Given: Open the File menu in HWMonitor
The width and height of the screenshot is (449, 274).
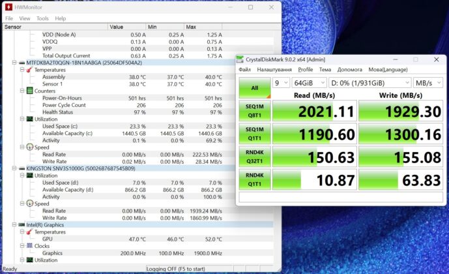Looking at the screenshot, I should coord(9,18).
